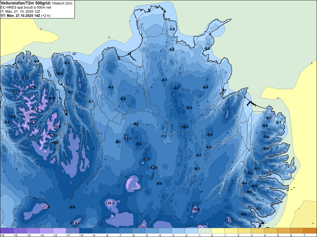Click the 2 label on the color scale

pos(238,235)
